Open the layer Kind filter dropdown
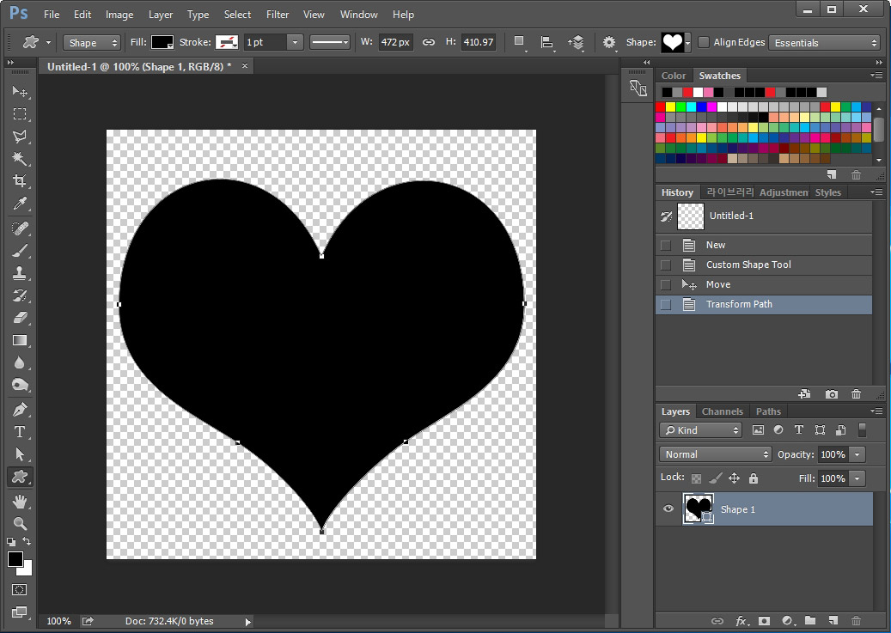The image size is (891, 633). pos(700,430)
